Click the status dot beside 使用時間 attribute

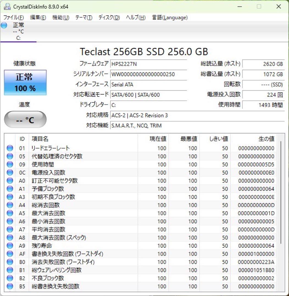10,164
